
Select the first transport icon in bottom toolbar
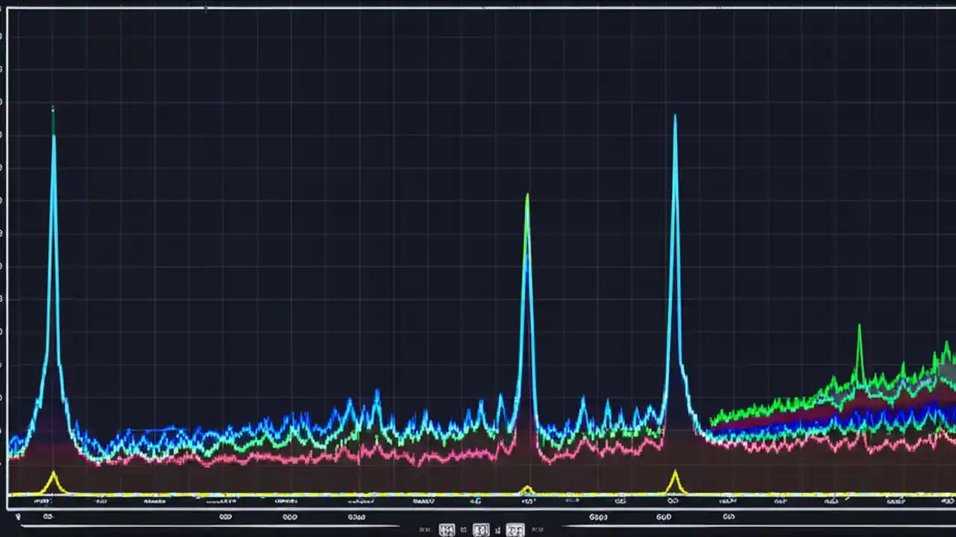click(447, 530)
